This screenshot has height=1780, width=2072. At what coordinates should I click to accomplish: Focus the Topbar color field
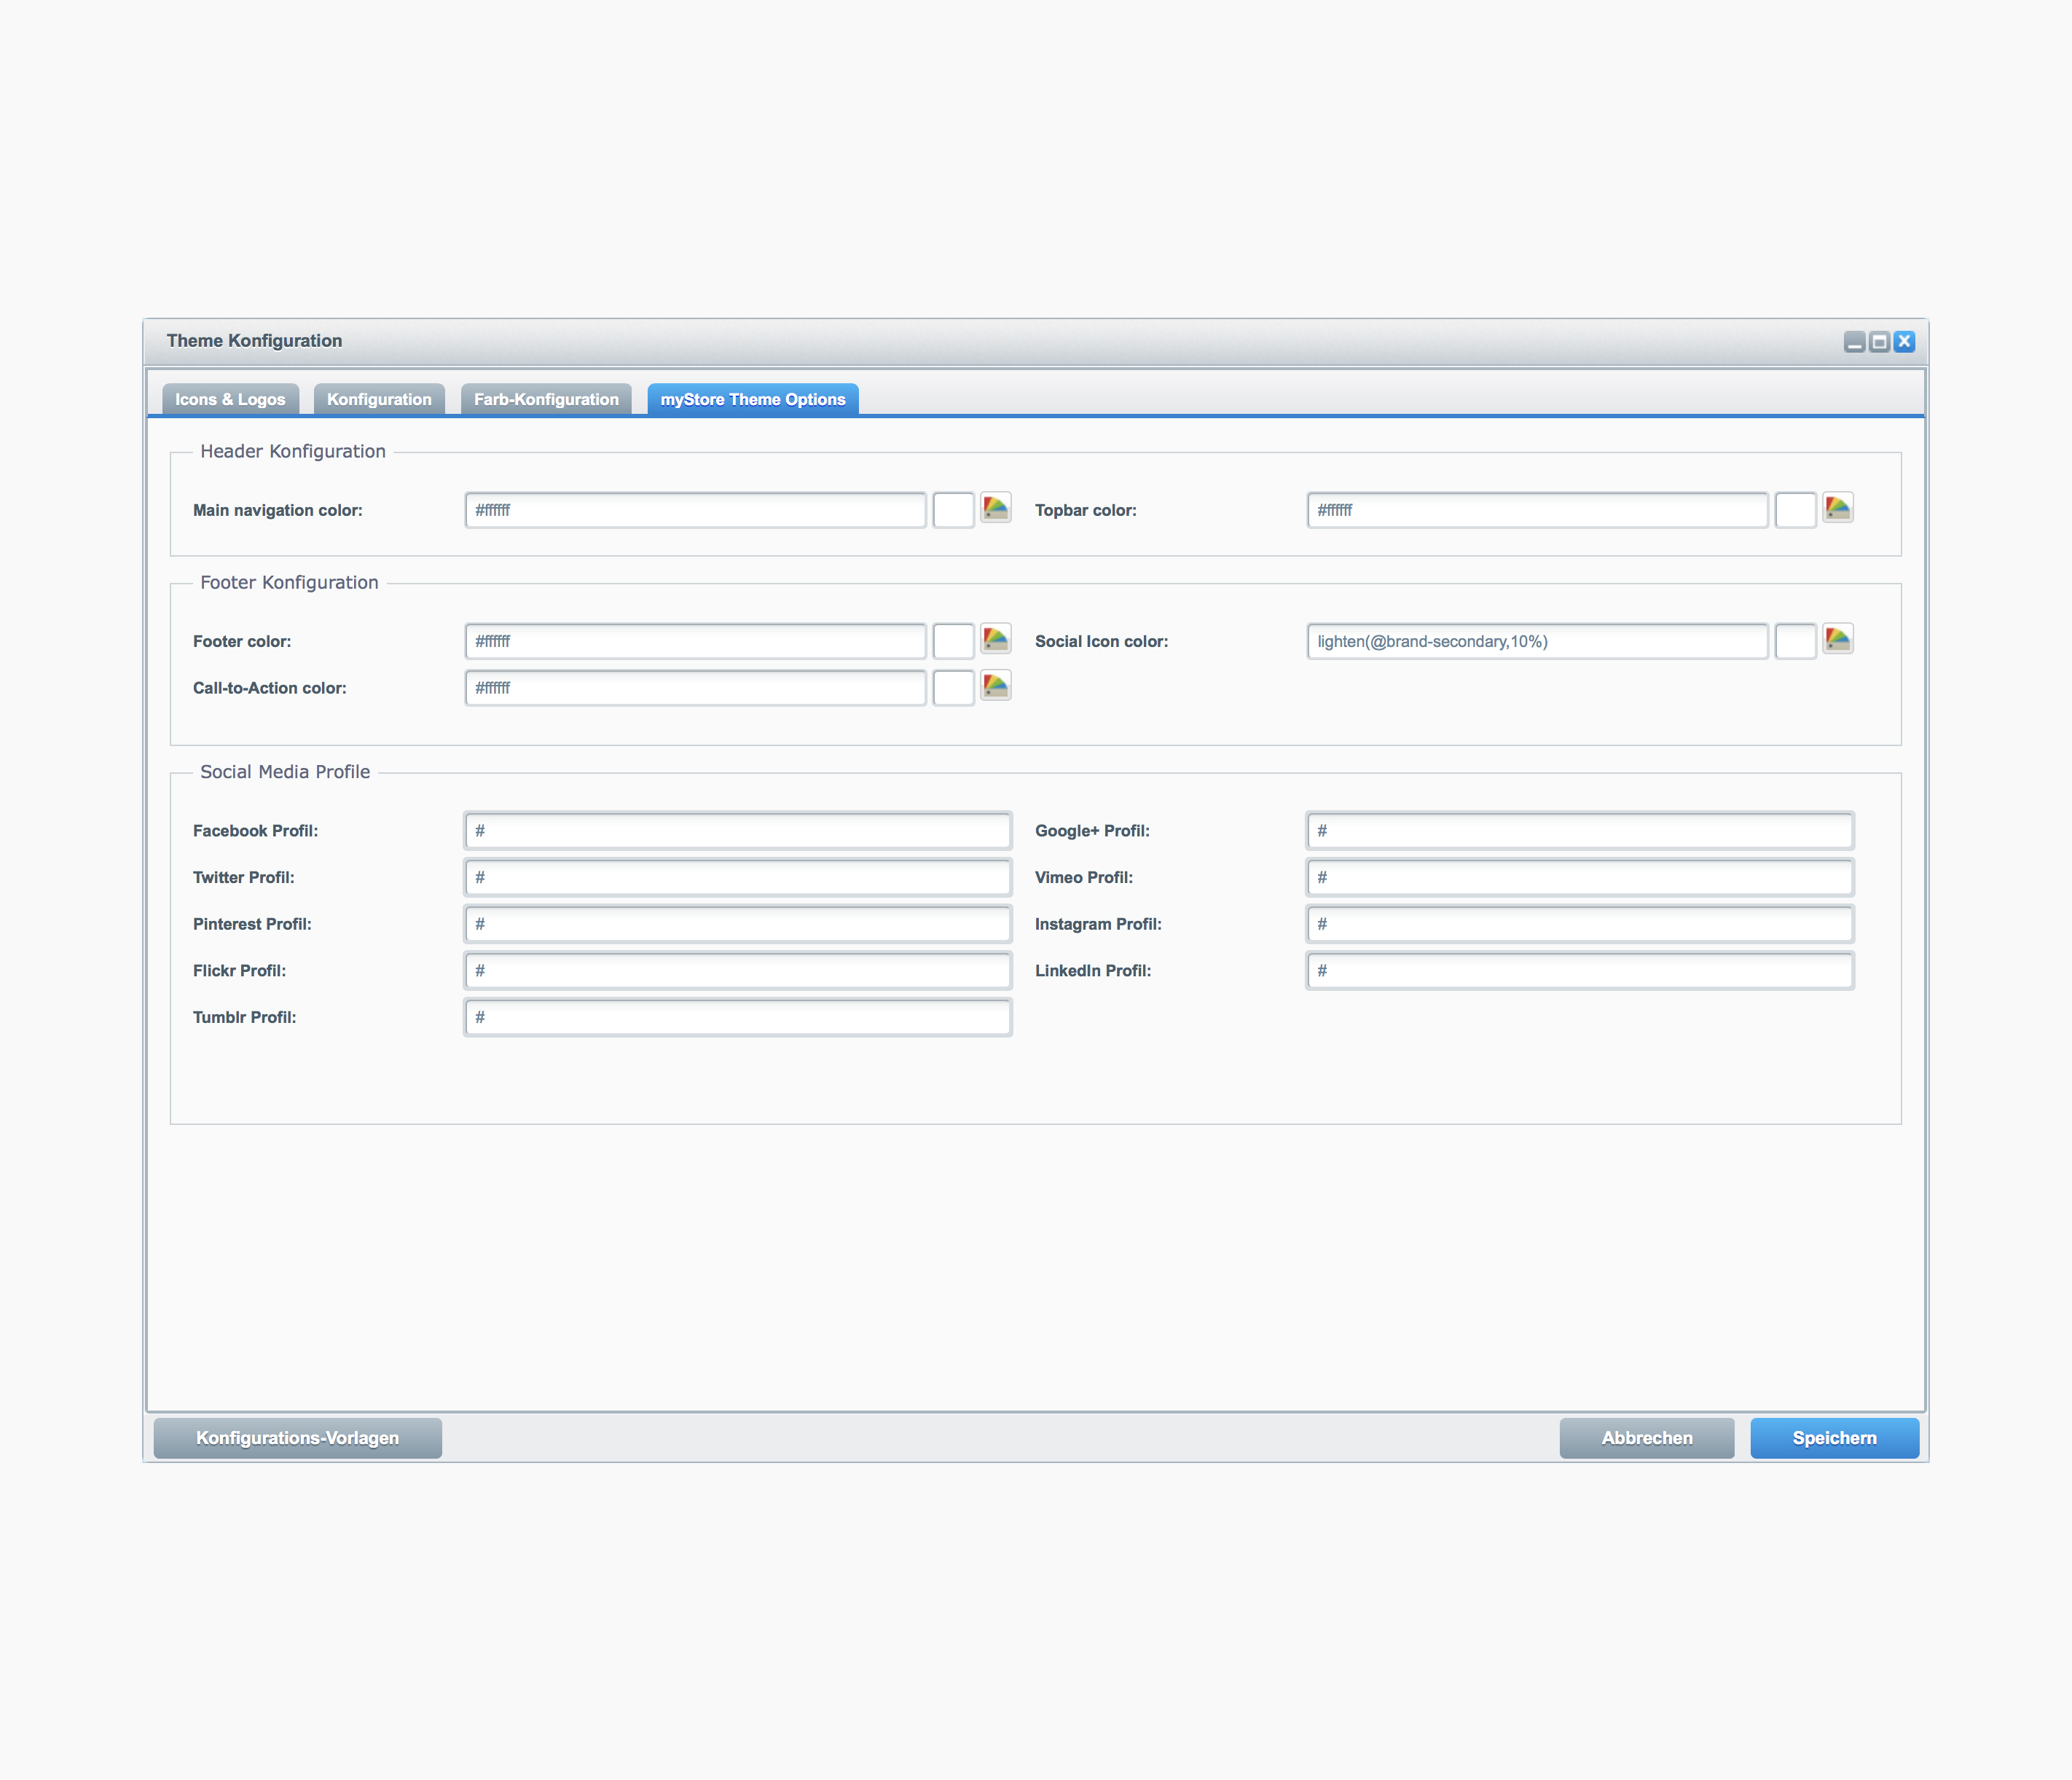[1538, 510]
